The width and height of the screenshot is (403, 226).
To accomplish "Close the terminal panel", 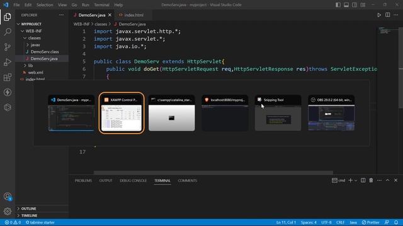I will coord(396,180).
